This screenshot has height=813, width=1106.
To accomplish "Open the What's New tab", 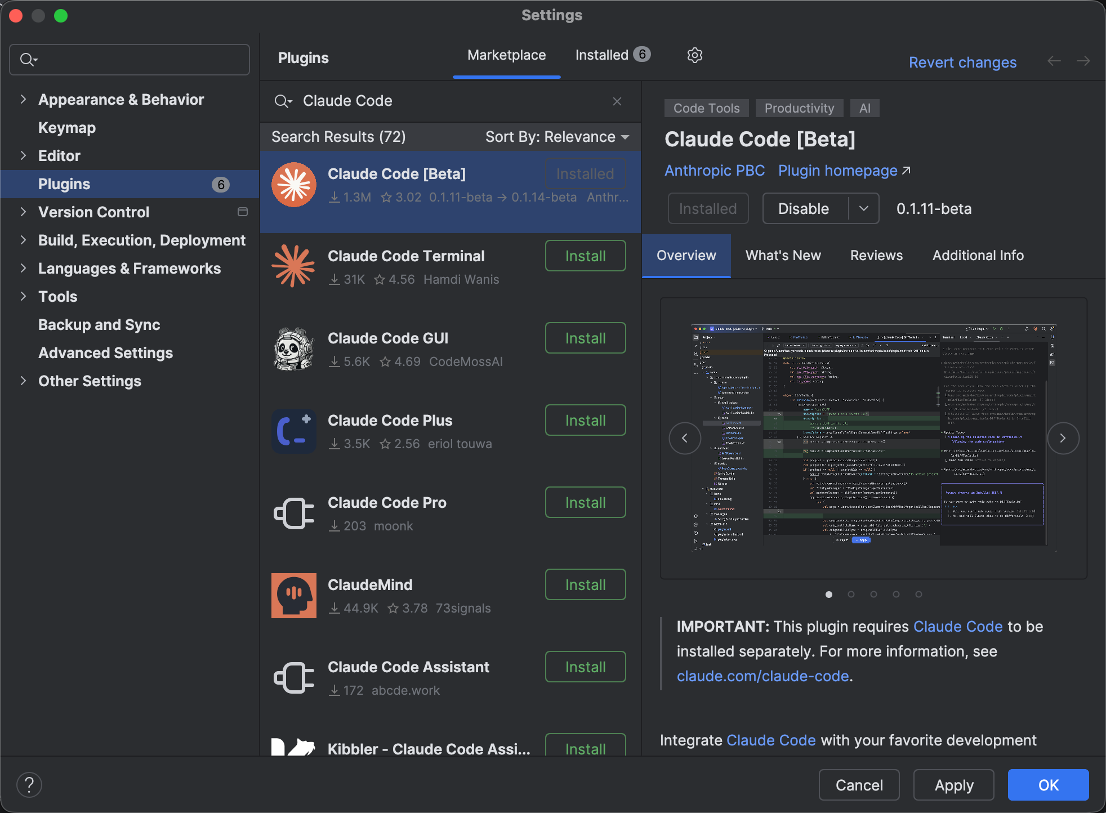I will (x=783, y=256).
